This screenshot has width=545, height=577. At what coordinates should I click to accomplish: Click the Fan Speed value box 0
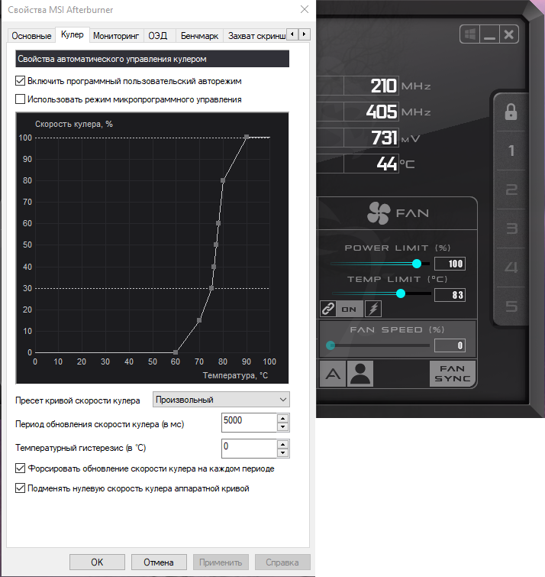coord(450,345)
